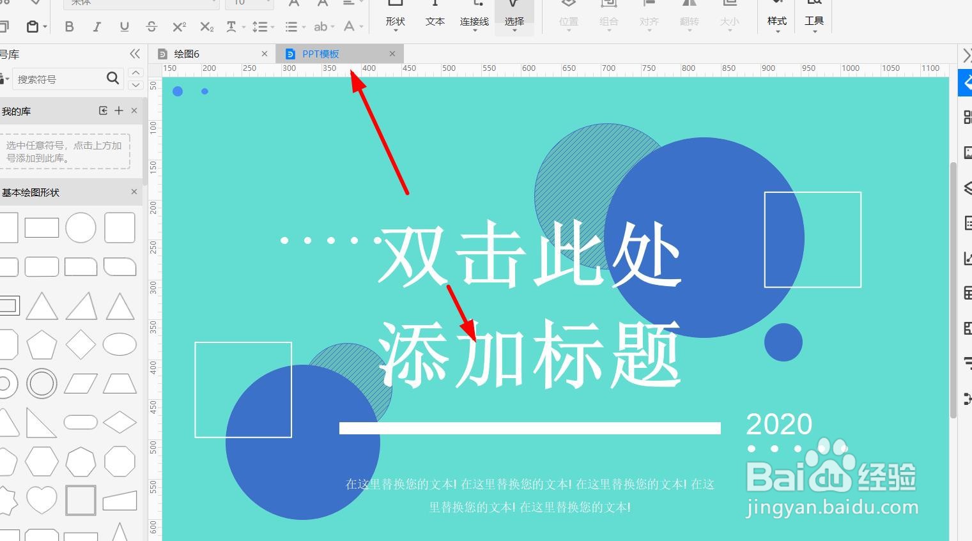Click the canvas vertical scrollbar

953,291
